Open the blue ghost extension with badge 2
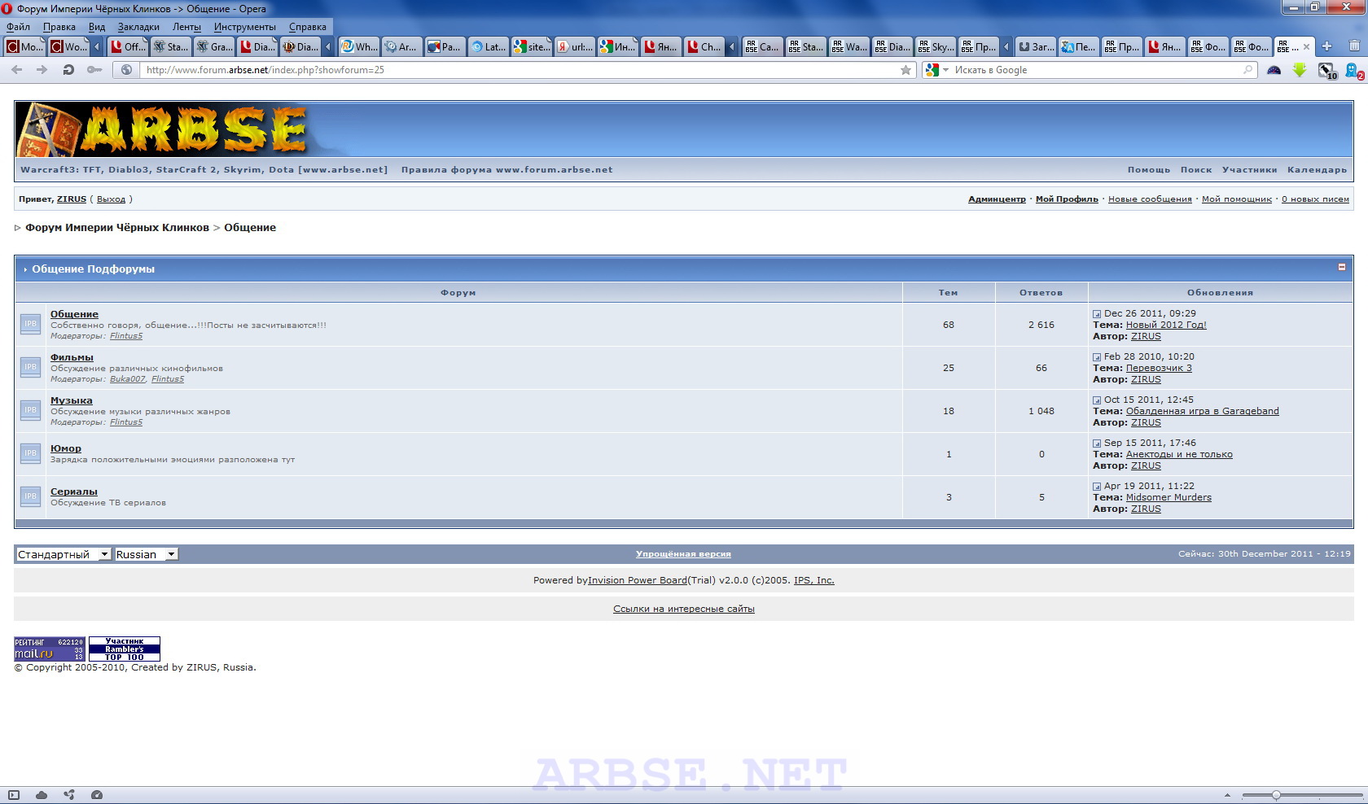This screenshot has width=1368, height=804. tap(1353, 71)
